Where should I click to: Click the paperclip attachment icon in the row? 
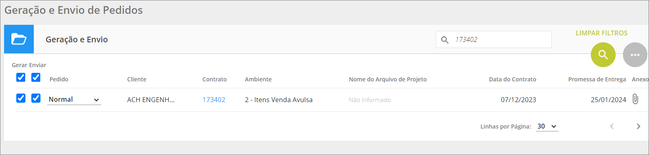635,99
